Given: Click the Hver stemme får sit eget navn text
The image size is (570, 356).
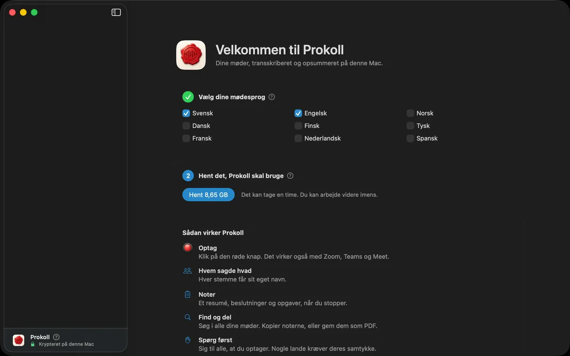Looking at the screenshot, I should point(242,280).
